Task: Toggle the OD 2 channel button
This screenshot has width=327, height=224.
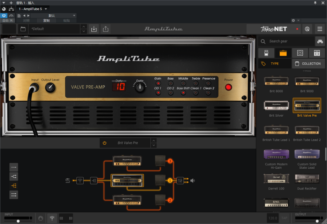Action: (x=171, y=93)
